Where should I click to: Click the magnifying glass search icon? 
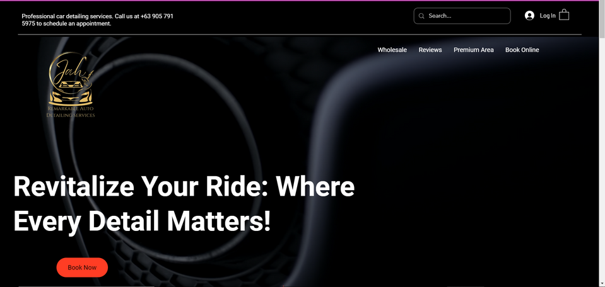pos(421,16)
